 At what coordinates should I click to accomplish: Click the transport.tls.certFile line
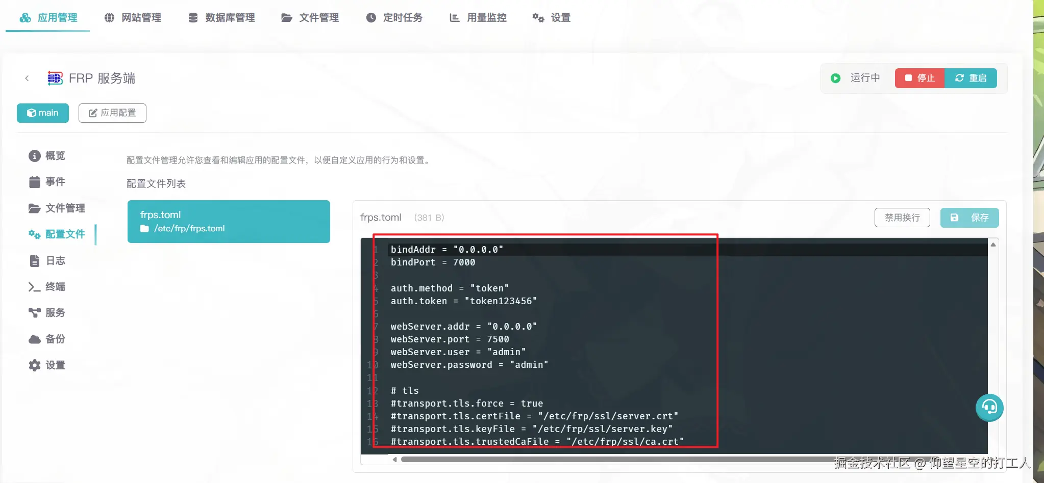[x=534, y=416]
